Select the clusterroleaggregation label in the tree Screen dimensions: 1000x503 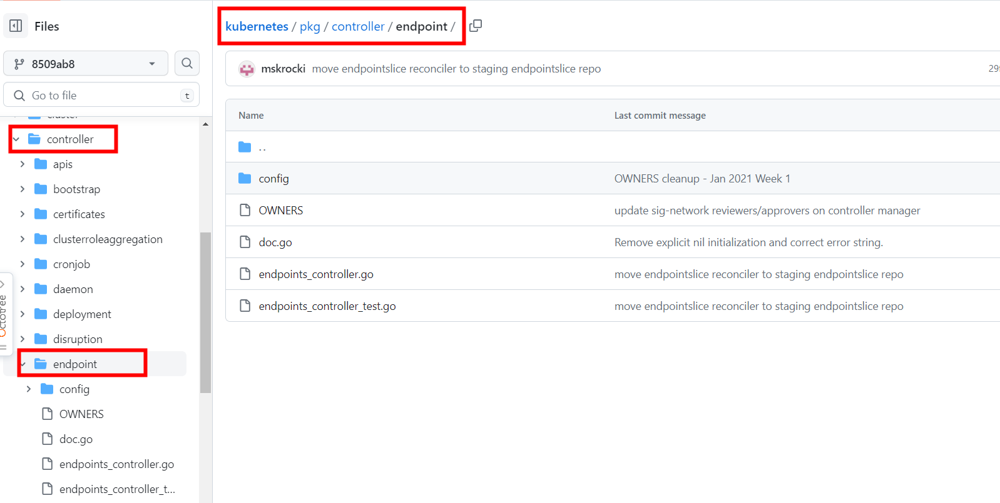tap(108, 239)
